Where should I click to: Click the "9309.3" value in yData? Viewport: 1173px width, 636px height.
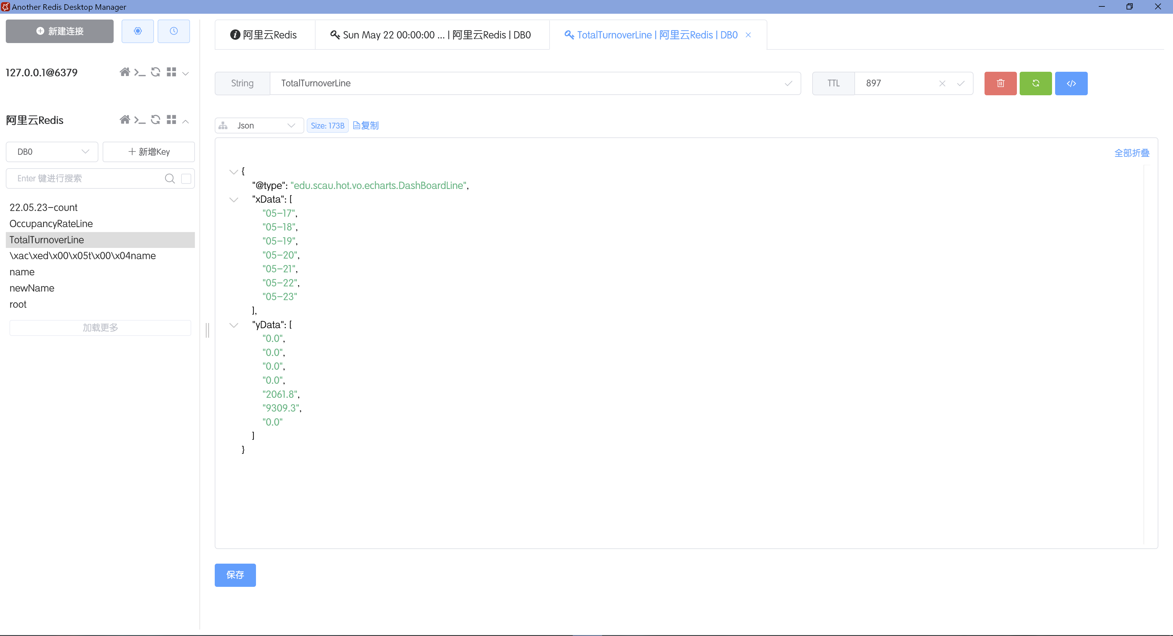tap(280, 408)
